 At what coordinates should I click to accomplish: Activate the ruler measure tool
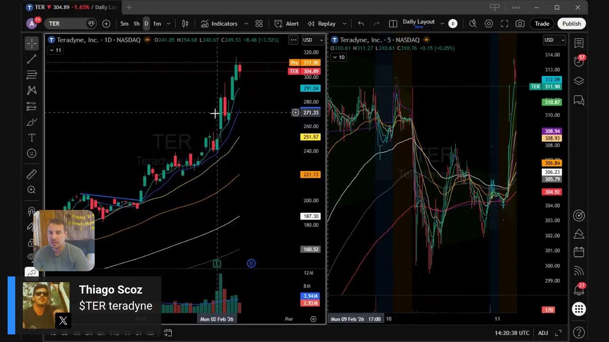32,174
